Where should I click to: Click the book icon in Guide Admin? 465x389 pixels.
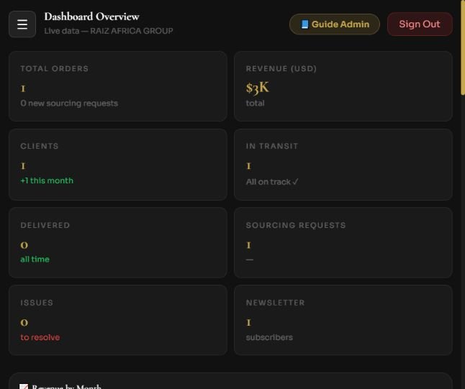tap(304, 24)
